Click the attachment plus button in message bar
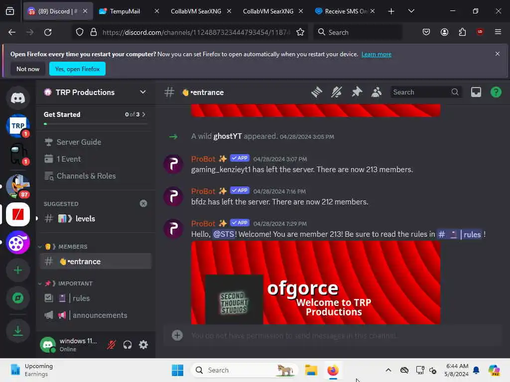 coord(177,335)
